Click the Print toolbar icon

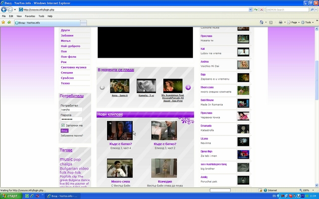281,22
